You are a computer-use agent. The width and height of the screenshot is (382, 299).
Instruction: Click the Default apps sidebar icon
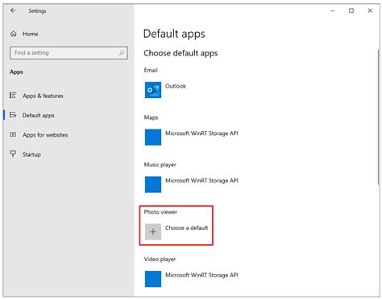click(x=13, y=115)
